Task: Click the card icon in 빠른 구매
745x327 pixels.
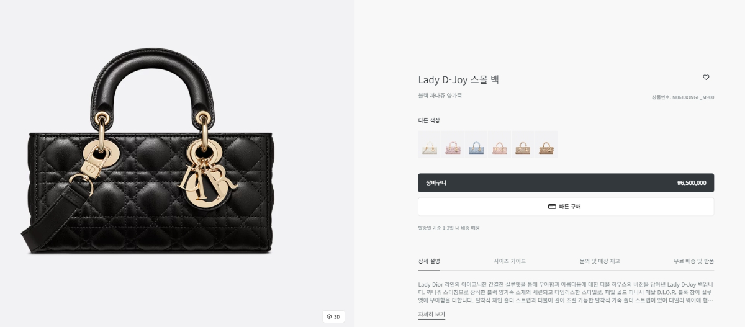Action: tap(552, 207)
